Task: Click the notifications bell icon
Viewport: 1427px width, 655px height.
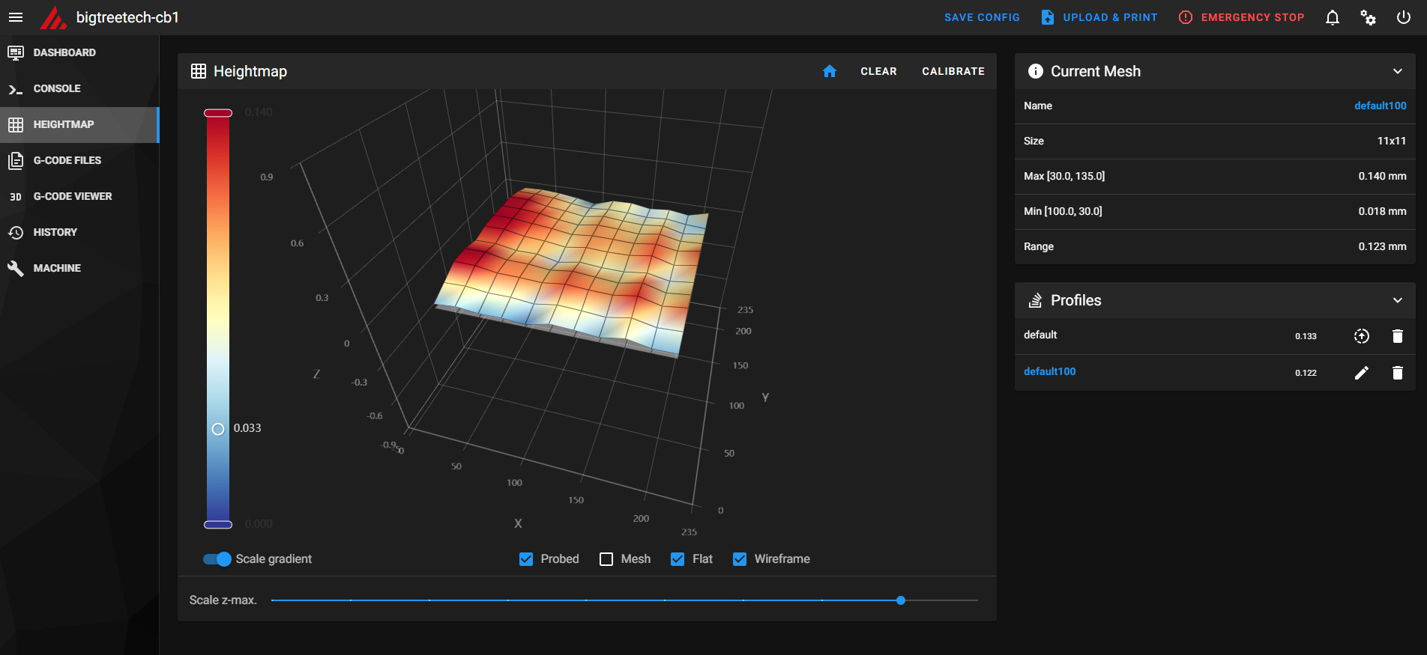Action: pyautogui.click(x=1333, y=17)
